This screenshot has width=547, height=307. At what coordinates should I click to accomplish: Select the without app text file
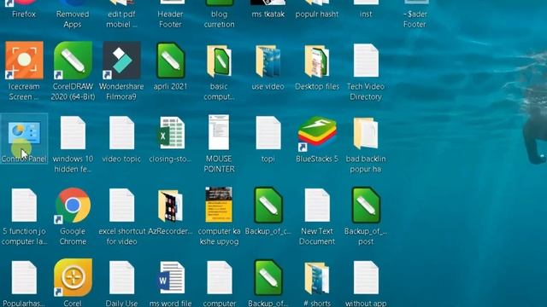366,278
